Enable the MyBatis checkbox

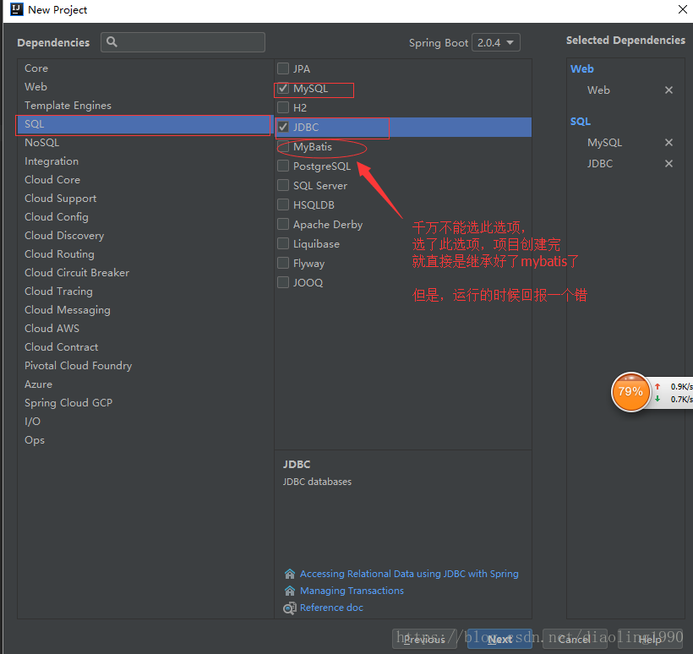pyautogui.click(x=283, y=146)
